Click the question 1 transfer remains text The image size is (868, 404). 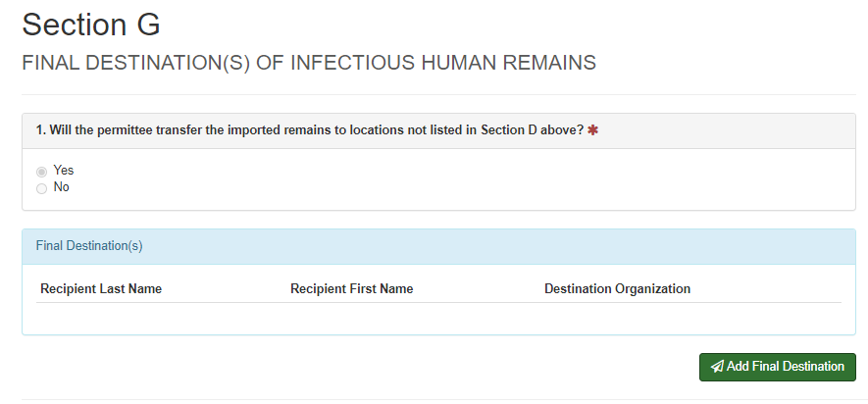click(310, 130)
